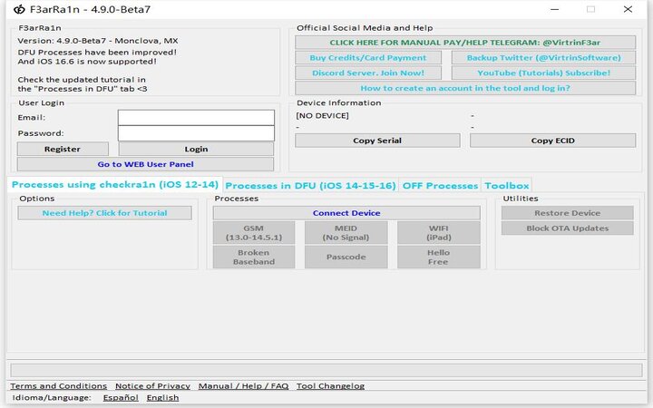Select Processes using checkra1n (iOS 12-14) tab

[x=115, y=184]
